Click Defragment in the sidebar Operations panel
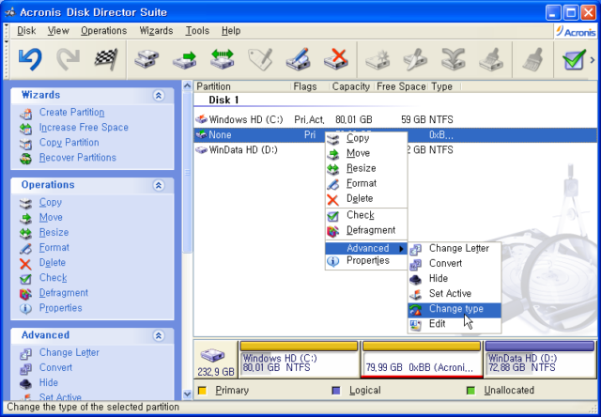 64,293
